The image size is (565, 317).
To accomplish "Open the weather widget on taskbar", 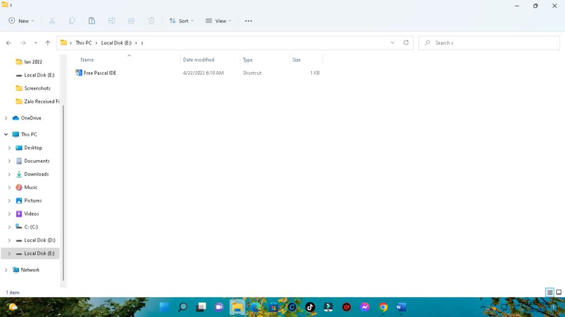I will point(13,307).
